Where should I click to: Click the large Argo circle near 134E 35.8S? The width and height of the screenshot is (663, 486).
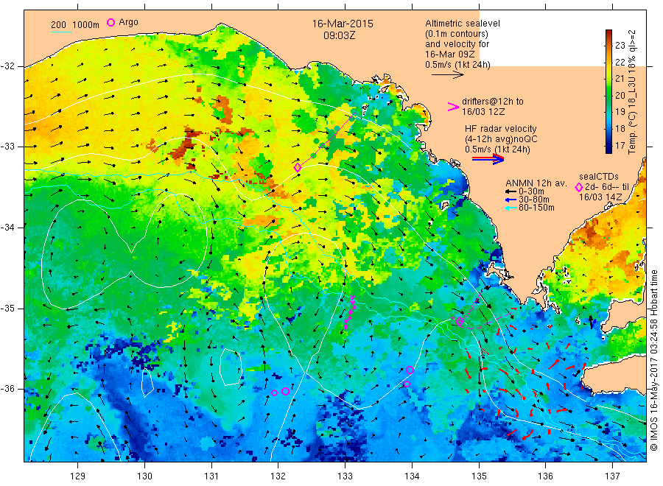410,370
